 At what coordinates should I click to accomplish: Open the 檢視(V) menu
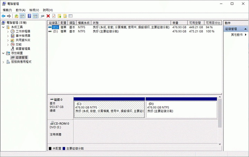pos(34,10)
